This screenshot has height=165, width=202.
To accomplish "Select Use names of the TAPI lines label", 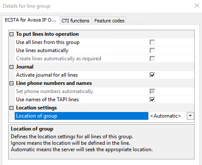I will [47, 100].
